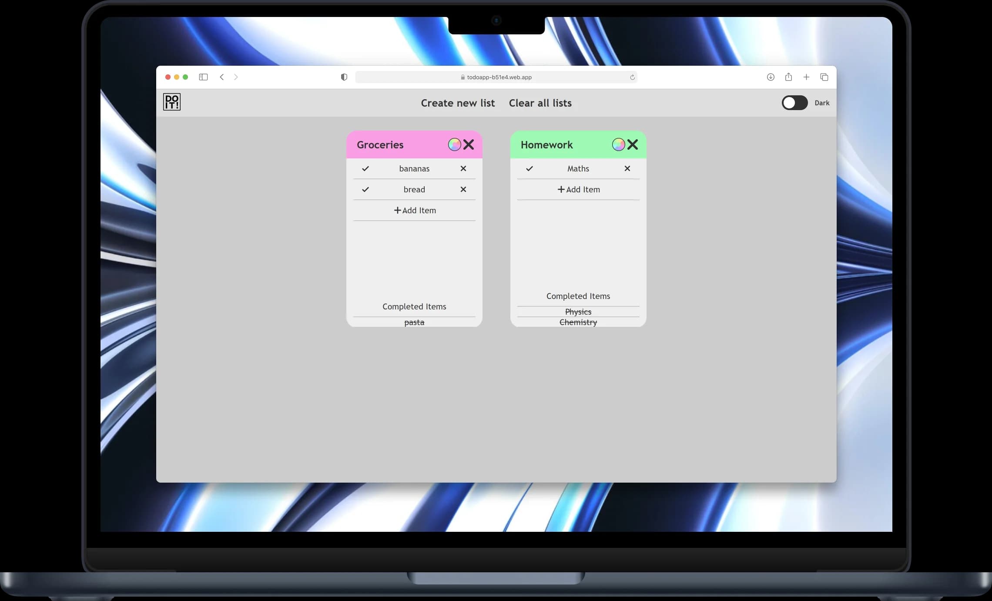Select the pasta completed item
The image size is (992, 601).
pos(414,322)
